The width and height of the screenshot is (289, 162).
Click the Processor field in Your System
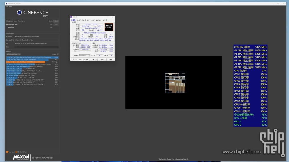point(37,36)
